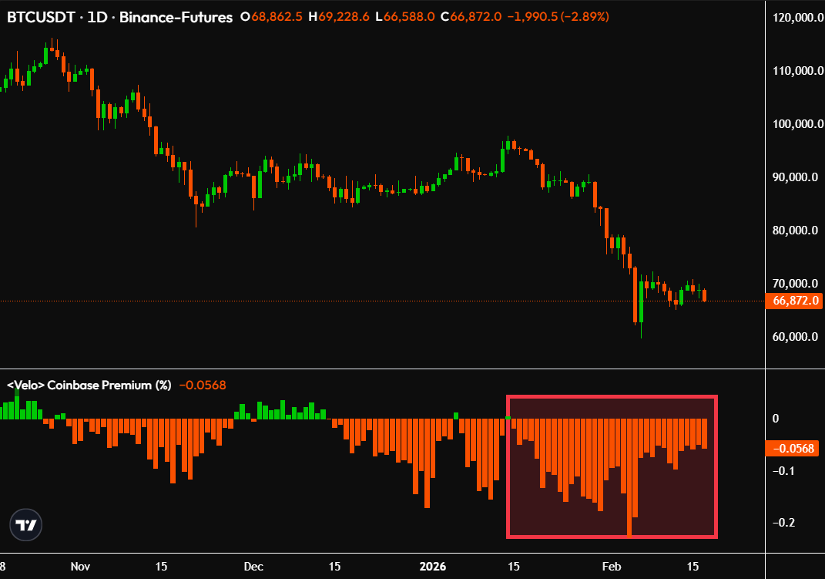Click the 80,000.0 price axis label

click(x=795, y=230)
